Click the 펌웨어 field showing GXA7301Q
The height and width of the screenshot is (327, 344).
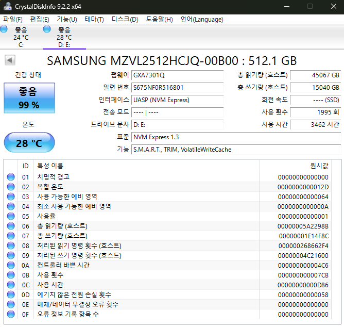178,75
